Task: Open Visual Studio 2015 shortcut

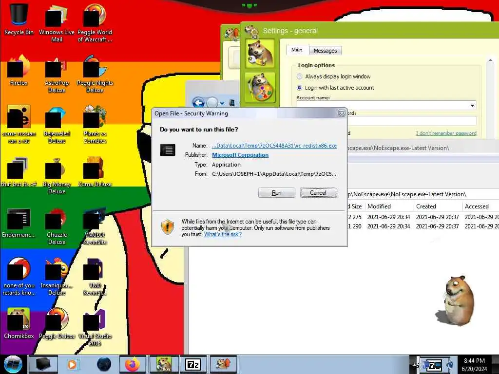Action: coord(95,327)
